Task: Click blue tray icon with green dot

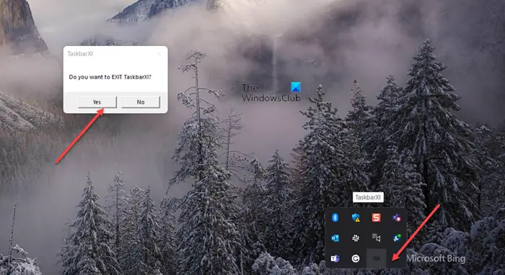Action: (397, 238)
